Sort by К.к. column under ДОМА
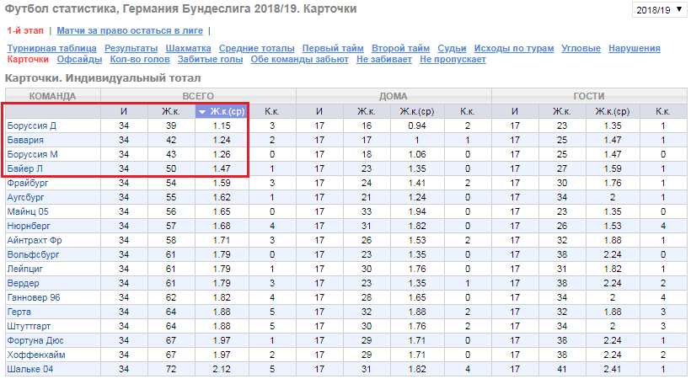This screenshot has width=691, height=379. click(468, 111)
